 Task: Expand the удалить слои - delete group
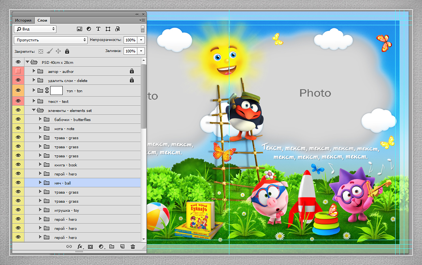point(34,80)
